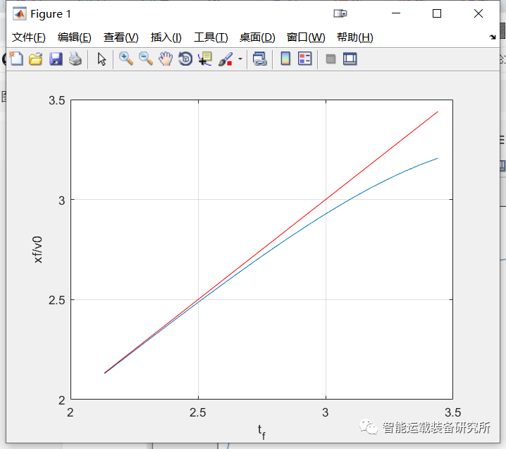Click the Link Plot icon
Screen dimensions: 506x449
tap(260, 59)
